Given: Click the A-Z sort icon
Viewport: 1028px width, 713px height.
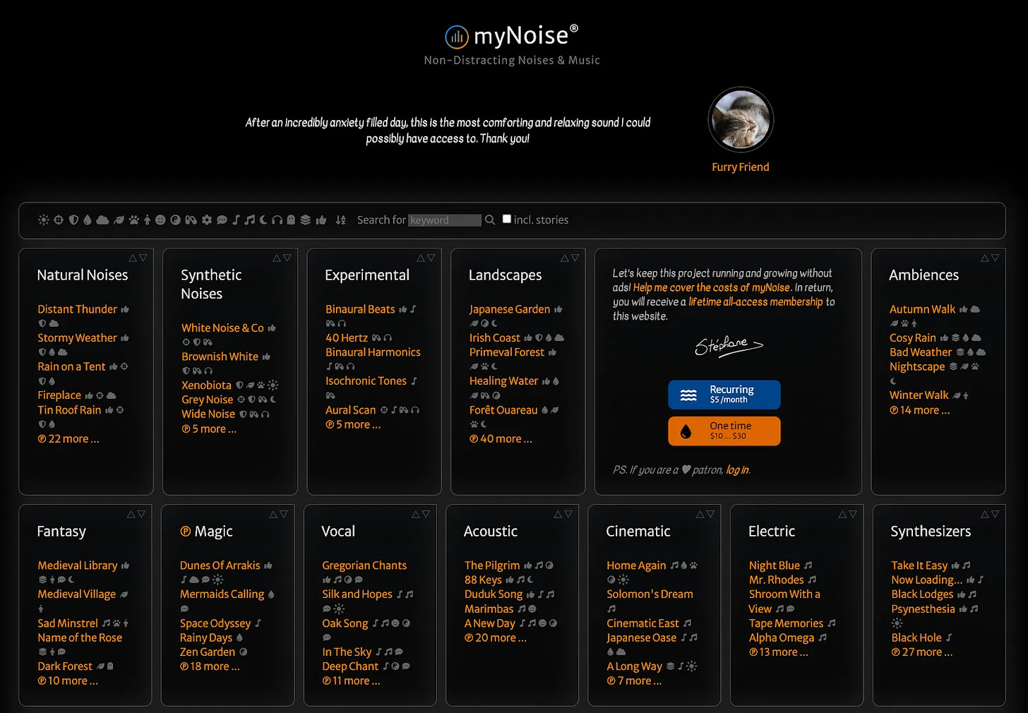Looking at the screenshot, I should tap(340, 220).
